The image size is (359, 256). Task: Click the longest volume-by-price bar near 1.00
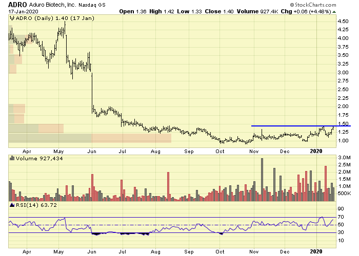click(x=90, y=138)
